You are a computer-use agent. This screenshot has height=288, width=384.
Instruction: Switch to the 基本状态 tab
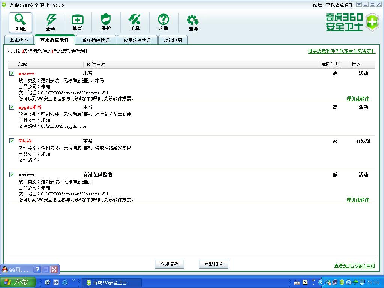pyautogui.click(x=19, y=40)
